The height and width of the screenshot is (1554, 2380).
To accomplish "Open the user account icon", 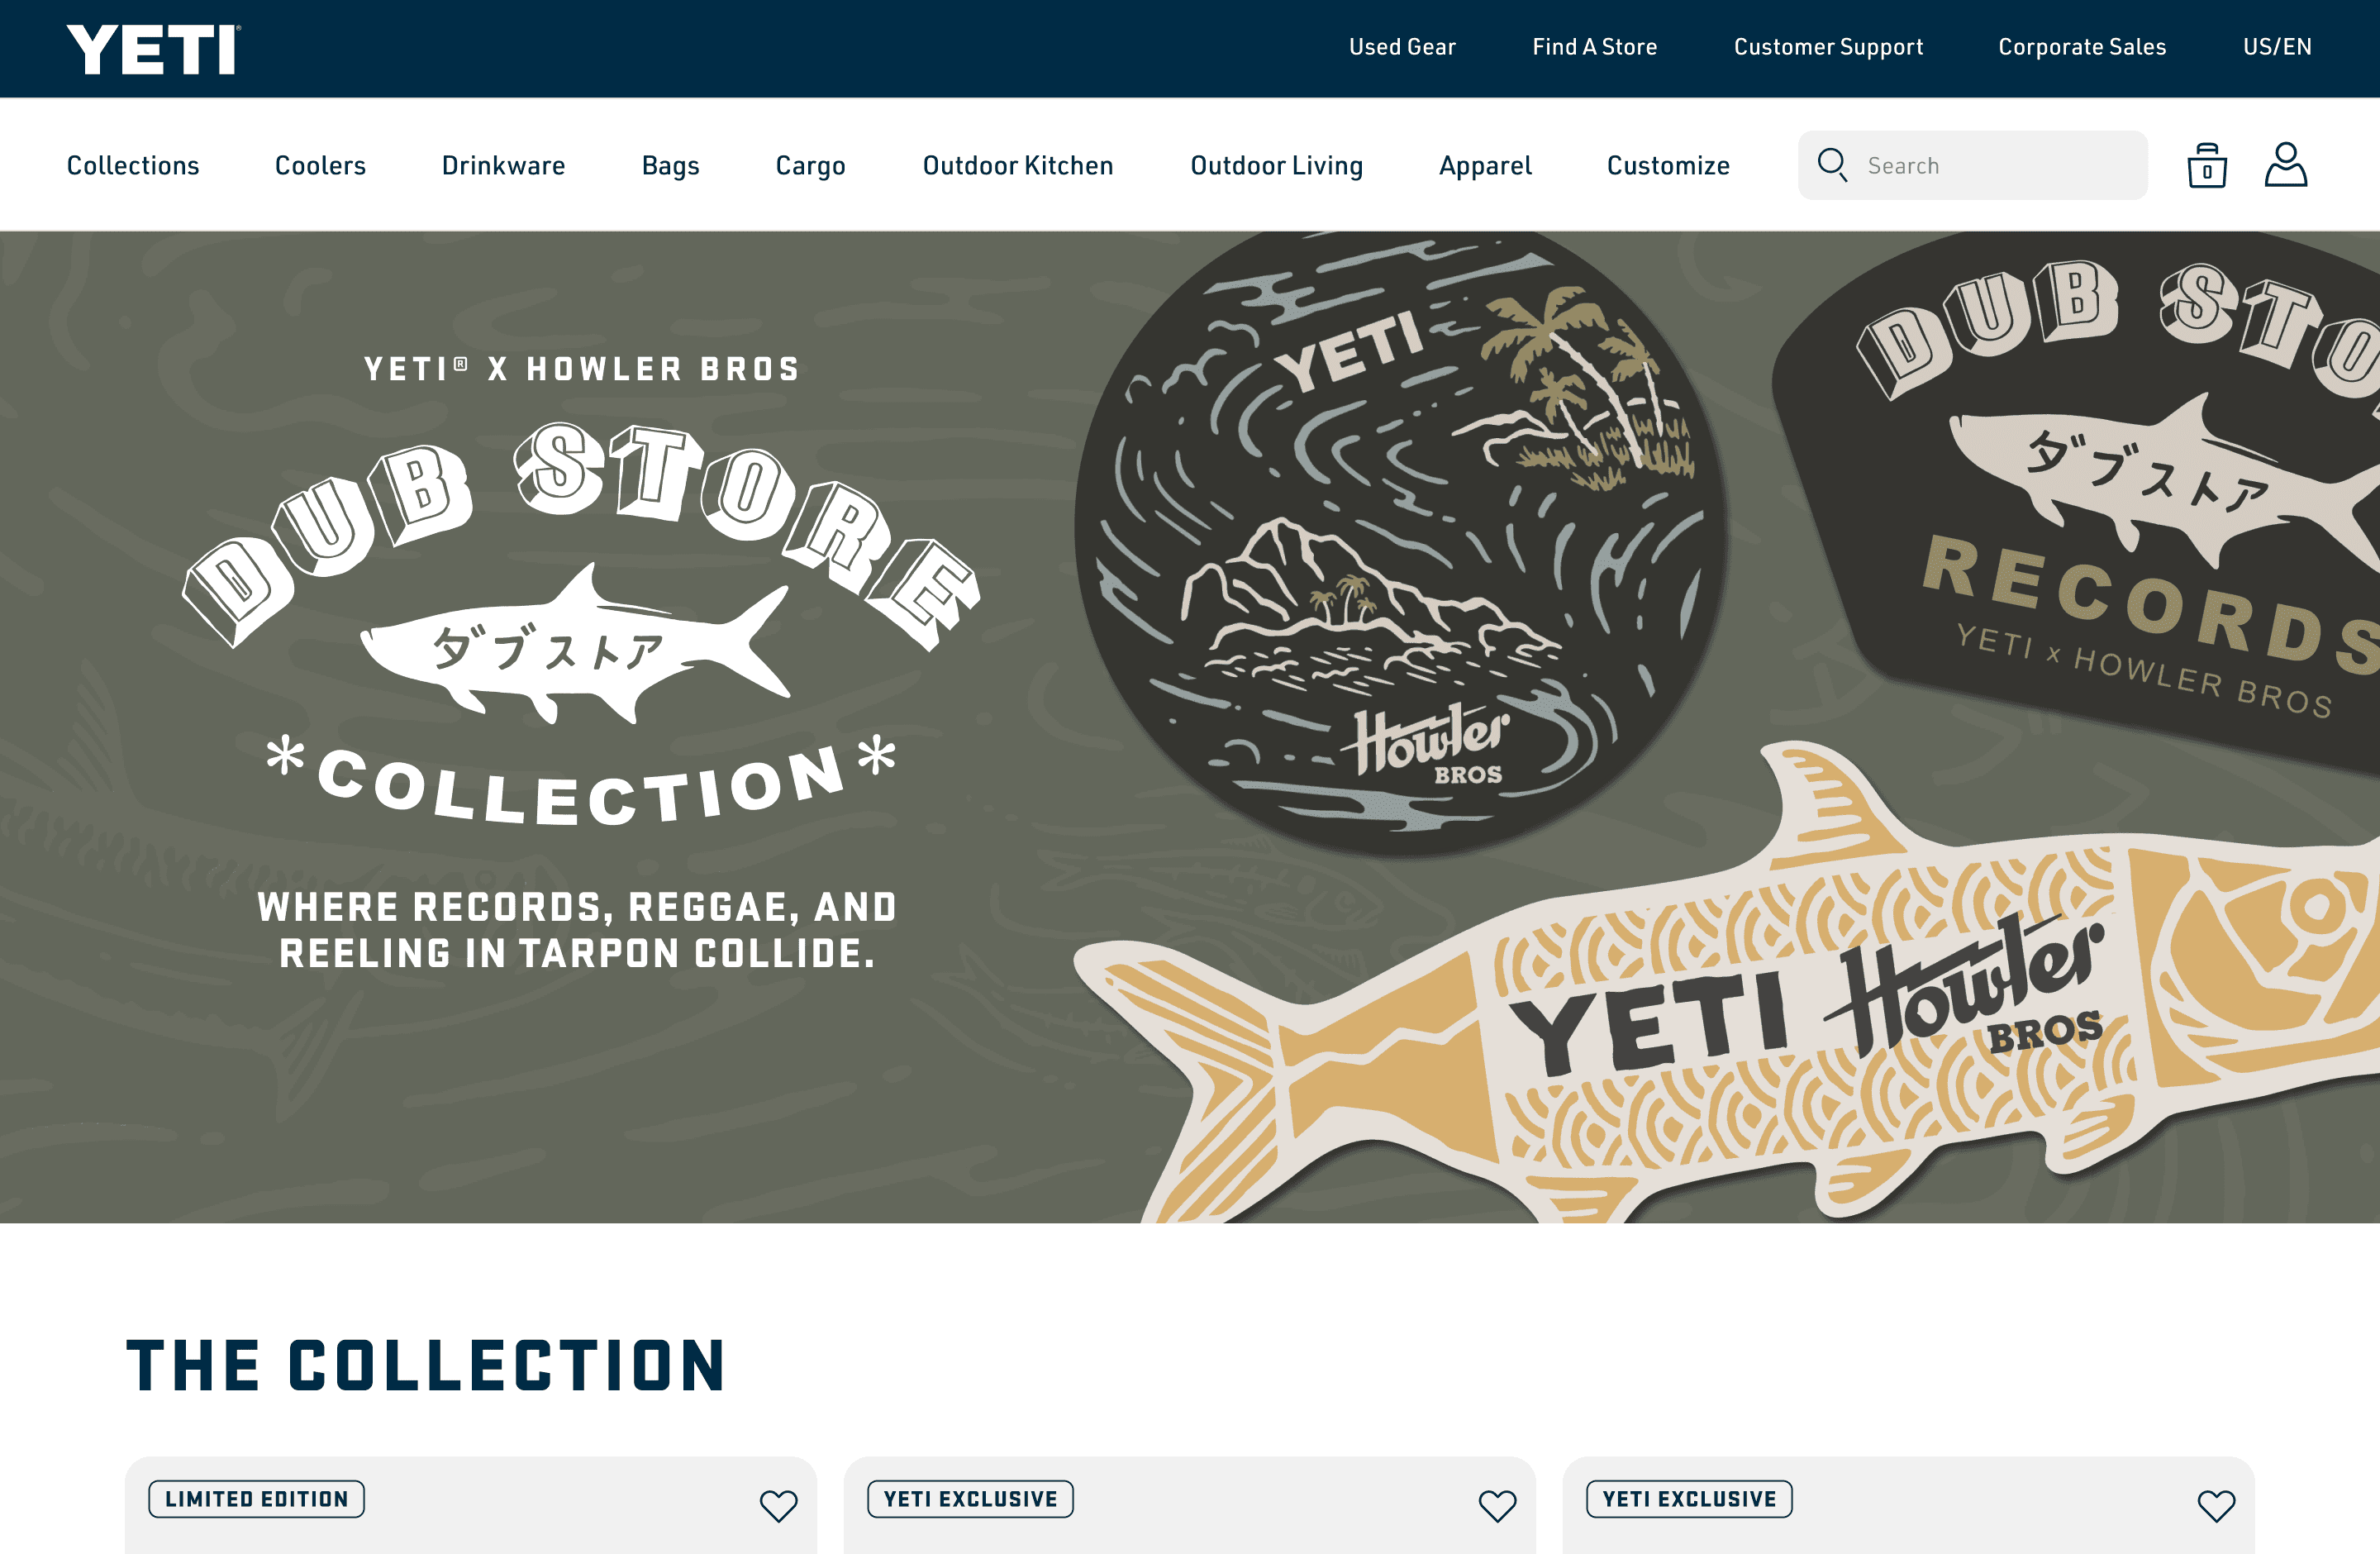I will coord(2286,165).
